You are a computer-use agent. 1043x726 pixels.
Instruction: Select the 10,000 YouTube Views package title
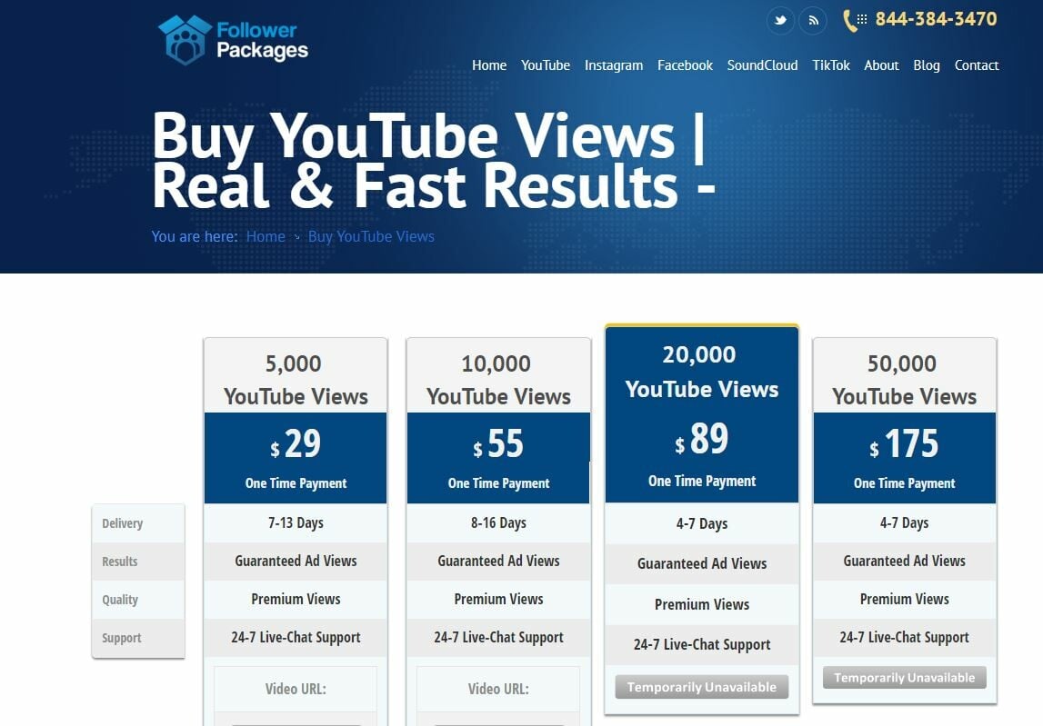pos(498,379)
